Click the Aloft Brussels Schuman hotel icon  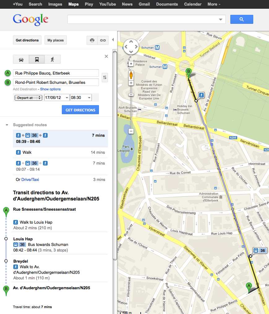click(x=139, y=109)
